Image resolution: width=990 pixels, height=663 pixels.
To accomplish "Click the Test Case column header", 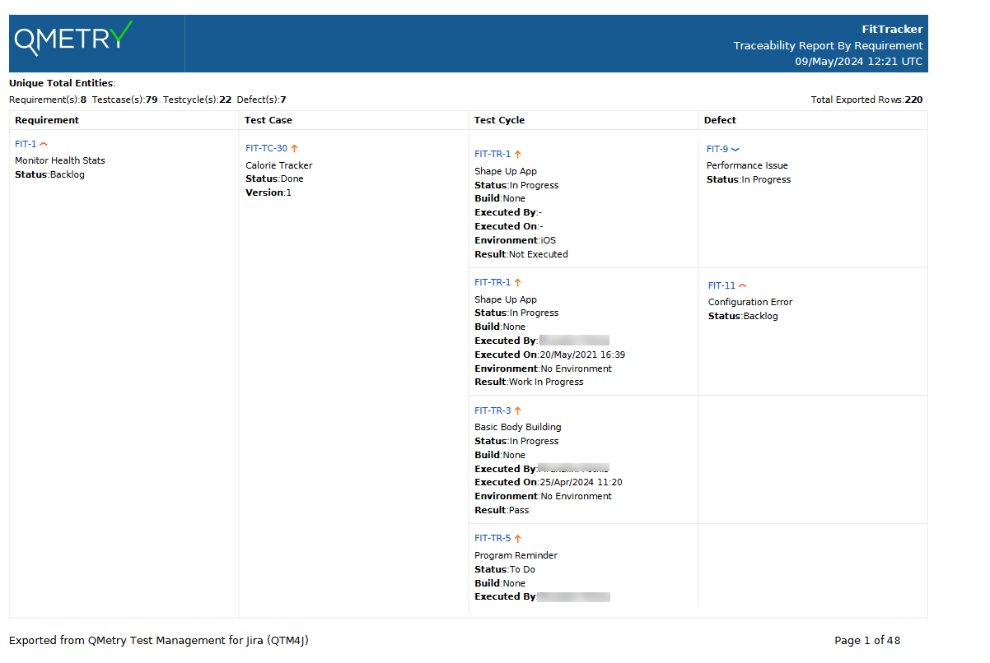I will 268,120.
